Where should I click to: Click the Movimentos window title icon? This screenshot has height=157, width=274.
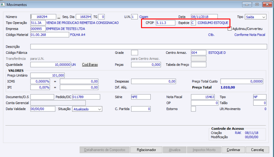(3, 4)
